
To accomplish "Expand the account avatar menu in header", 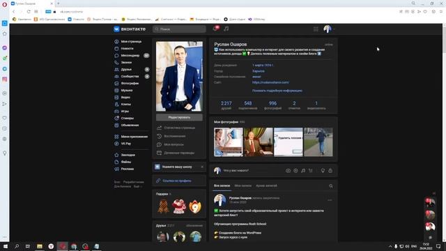I will (329, 29).
